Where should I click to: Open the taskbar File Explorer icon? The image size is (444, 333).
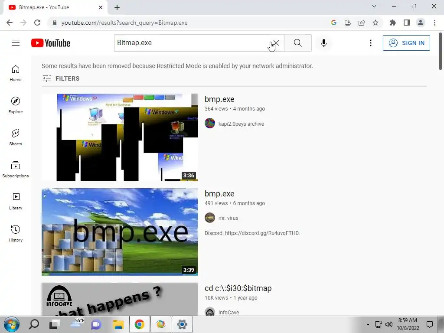click(x=118, y=324)
